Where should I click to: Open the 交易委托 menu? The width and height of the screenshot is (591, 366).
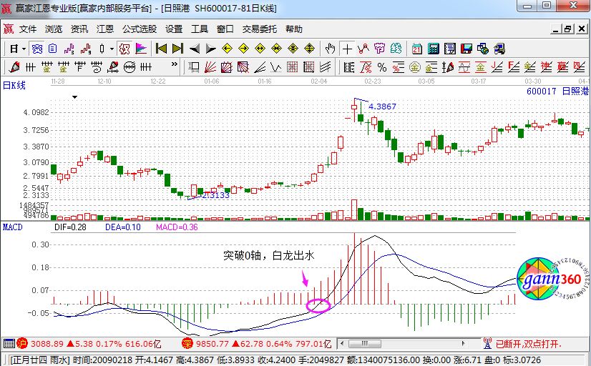pyautogui.click(x=259, y=29)
